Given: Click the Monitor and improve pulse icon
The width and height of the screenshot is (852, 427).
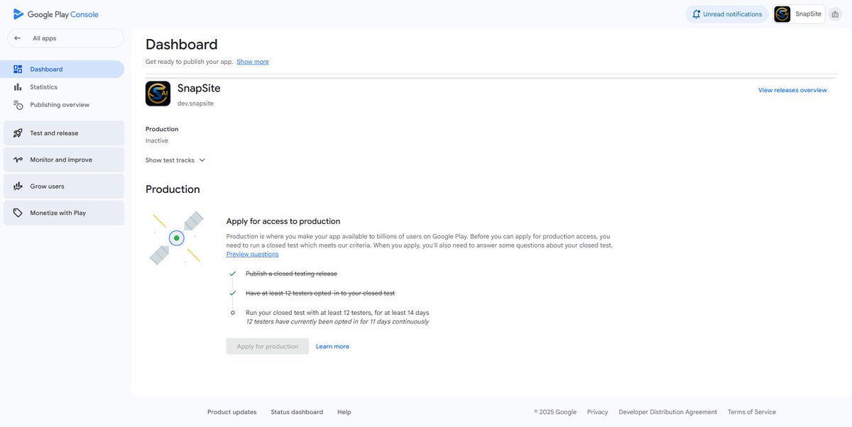Looking at the screenshot, I should [18, 160].
